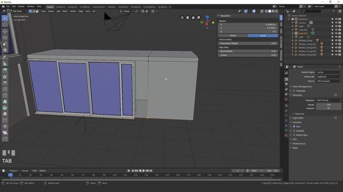Toggle the camera view gizmo
The image size is (343, 192).
pyautogui.click(x=188, y=18)
